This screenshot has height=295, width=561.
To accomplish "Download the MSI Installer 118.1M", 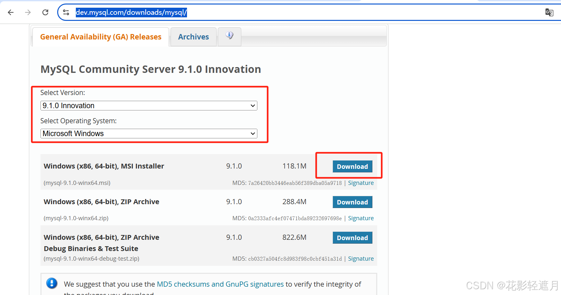I will pyautogui.click(x=352, y=166).
